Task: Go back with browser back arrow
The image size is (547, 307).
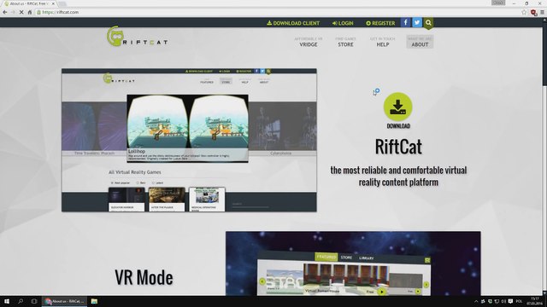Action: pos(5,12)
